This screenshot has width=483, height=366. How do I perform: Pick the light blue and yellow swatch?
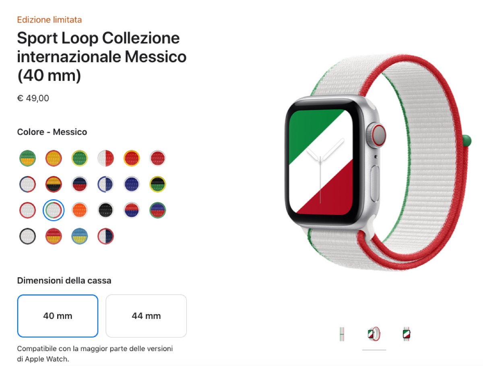point(80,236)
